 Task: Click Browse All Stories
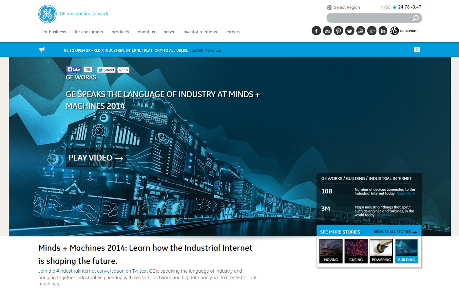(x=392, y=231)
